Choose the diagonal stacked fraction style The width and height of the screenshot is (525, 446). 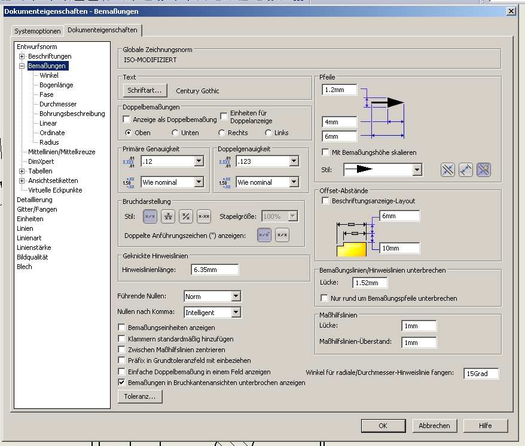186,216
